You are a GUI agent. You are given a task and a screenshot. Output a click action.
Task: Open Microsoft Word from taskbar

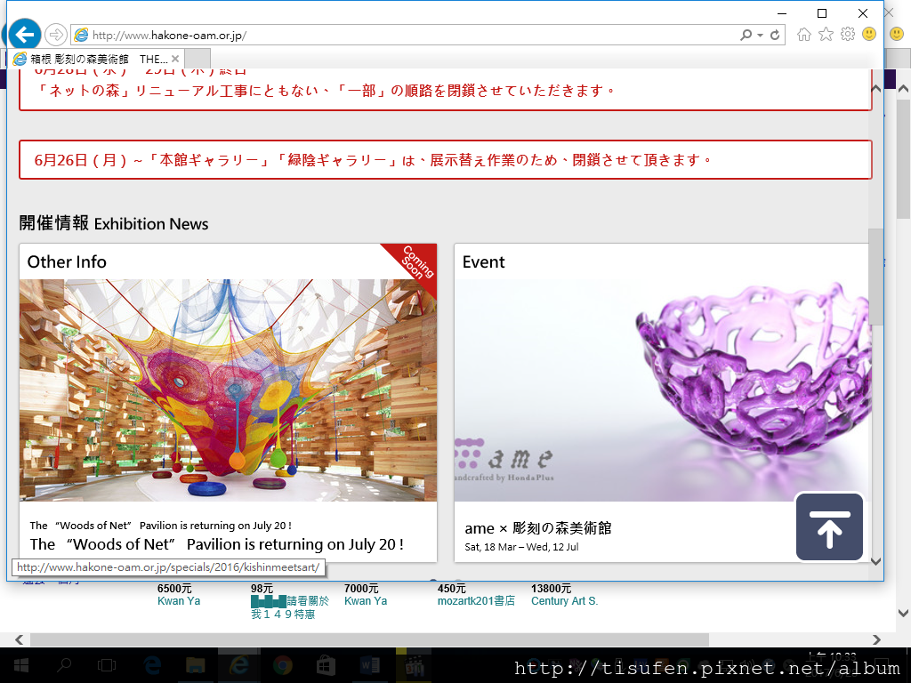369,665
